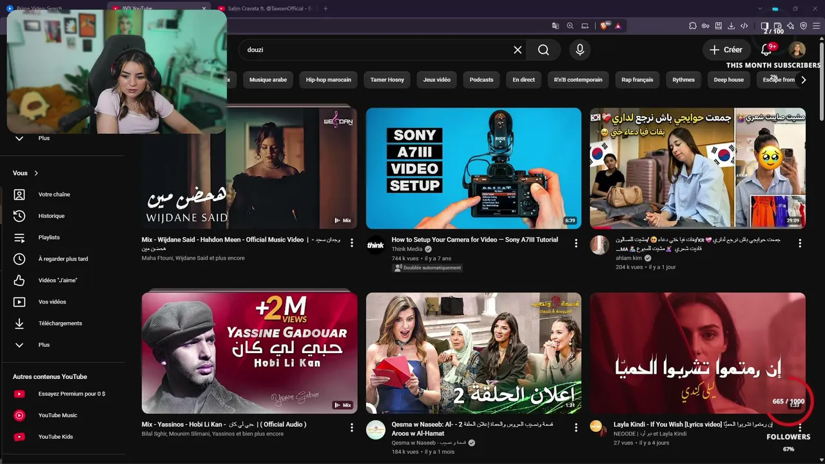Play the Yassine Gadouar Hobi Li Kan thumbnail

pyautogui.click(x=249, y=353)
